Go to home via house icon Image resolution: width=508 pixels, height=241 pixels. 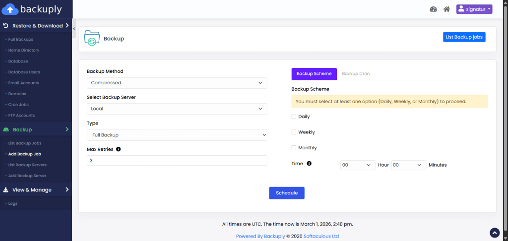point(447,9)
